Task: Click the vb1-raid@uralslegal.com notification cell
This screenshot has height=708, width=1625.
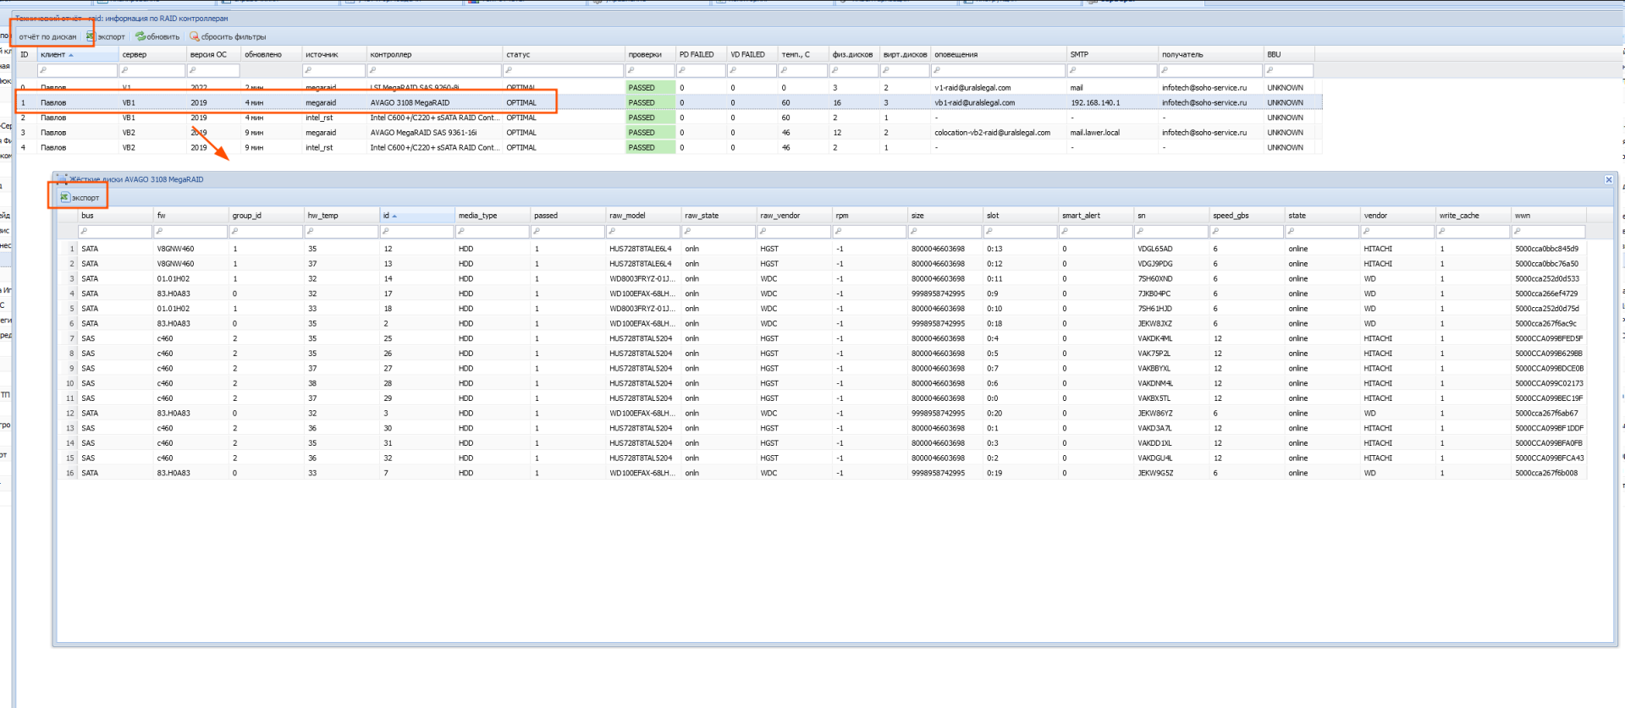Action: pos(974,103)
